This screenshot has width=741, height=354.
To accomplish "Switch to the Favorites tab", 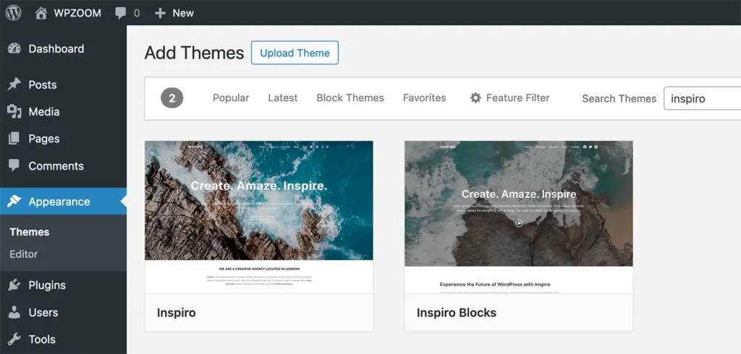I will pos(424,98).
